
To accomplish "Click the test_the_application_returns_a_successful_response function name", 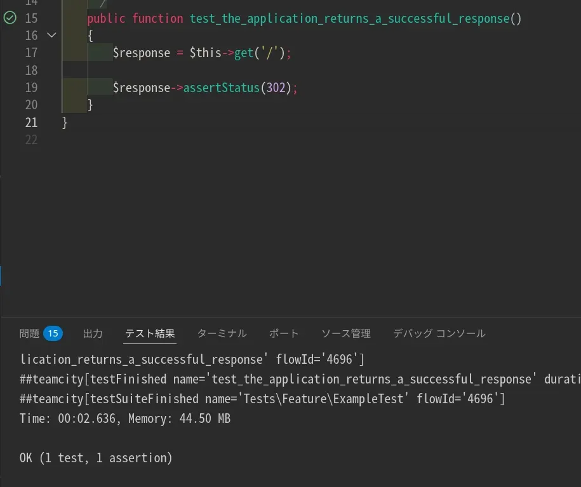I will tap(349, 18).
